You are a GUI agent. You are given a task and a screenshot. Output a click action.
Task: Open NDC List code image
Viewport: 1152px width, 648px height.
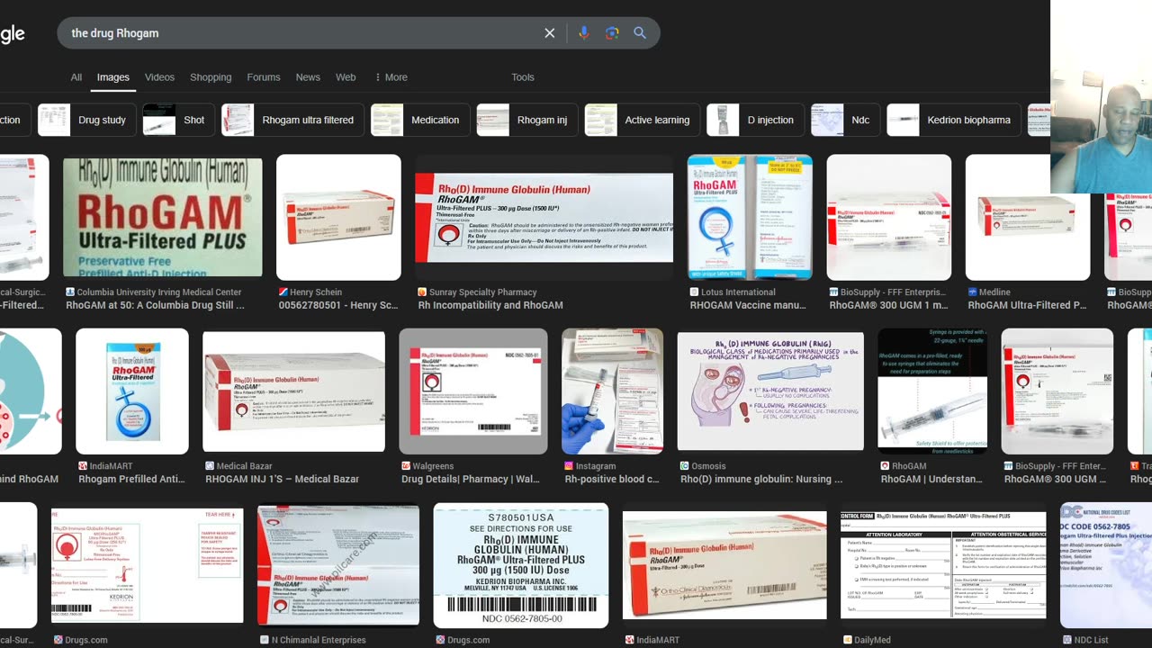pos(1106,565)
